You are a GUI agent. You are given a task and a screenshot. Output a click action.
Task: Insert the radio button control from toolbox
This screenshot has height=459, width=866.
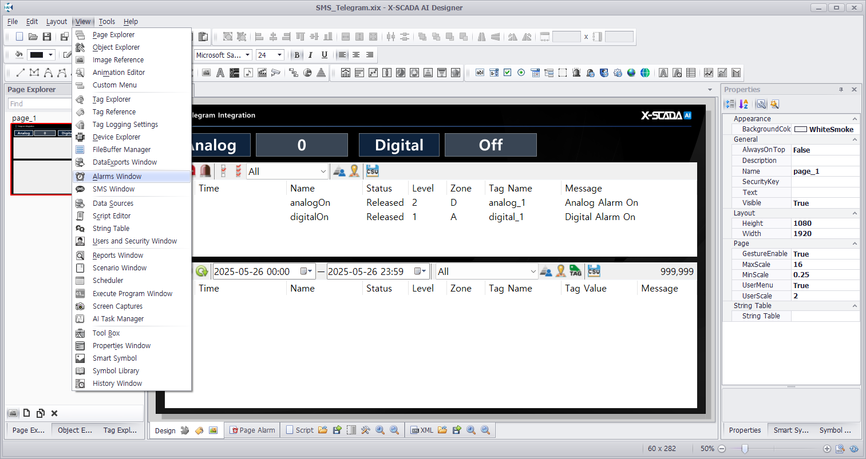click(521, 73)
